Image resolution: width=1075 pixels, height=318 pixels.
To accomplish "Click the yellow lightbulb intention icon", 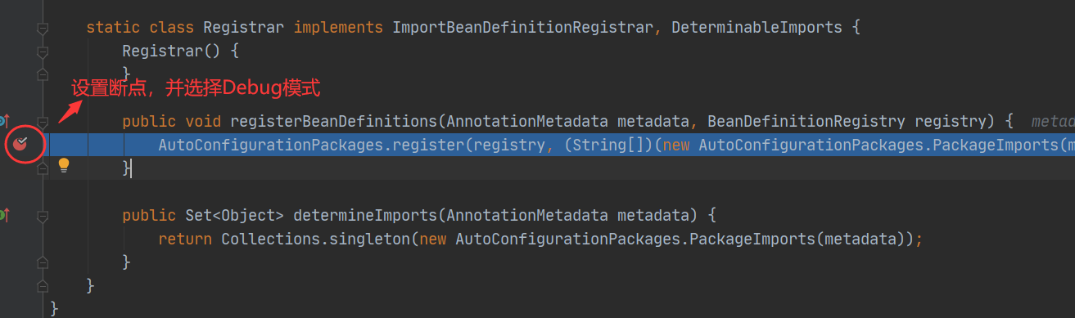I will pyautogui.click(x=64, y=166).
